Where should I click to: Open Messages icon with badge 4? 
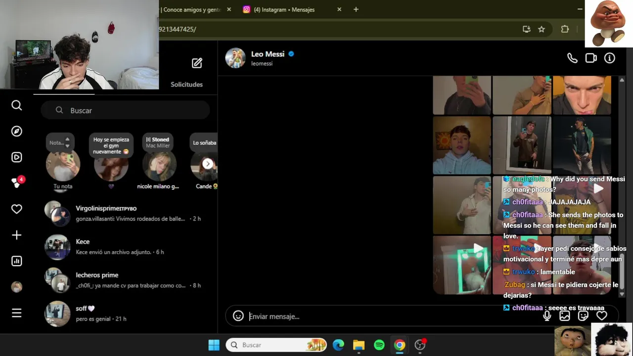coord(17,182)
